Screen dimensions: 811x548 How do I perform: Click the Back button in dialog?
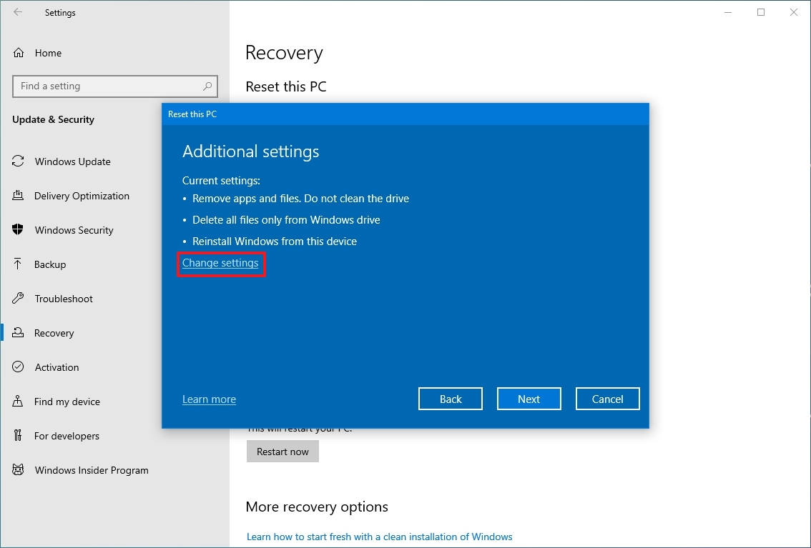coord(451,399)
